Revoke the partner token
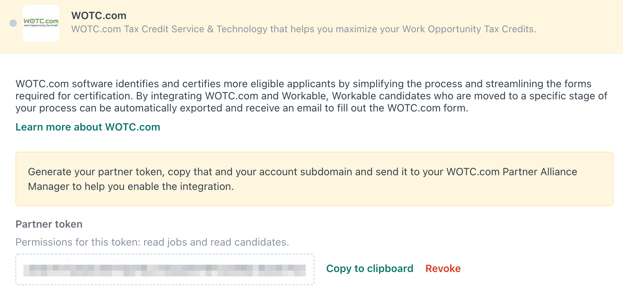This screenshot has width=623, height=294. 443,269
